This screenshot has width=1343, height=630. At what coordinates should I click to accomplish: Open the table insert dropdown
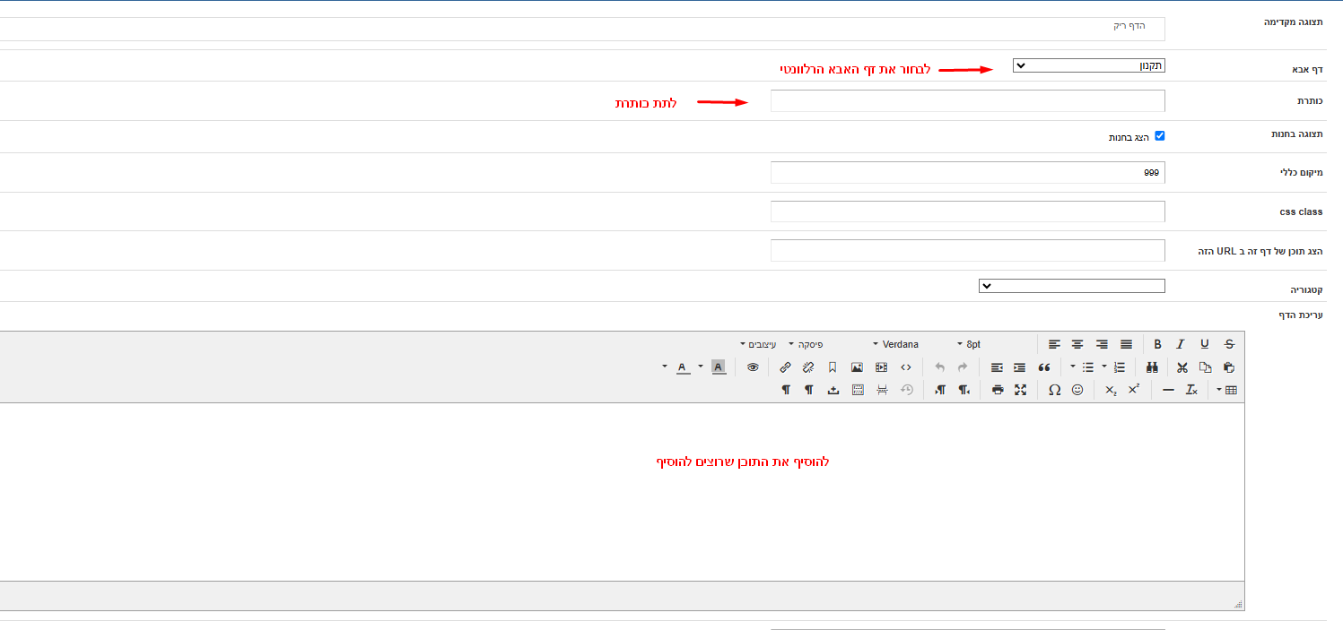(1226, 390)
